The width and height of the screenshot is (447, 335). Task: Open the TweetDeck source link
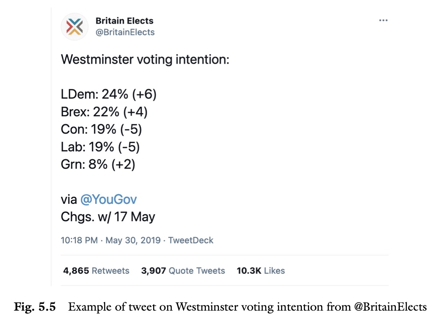[191, 240]
